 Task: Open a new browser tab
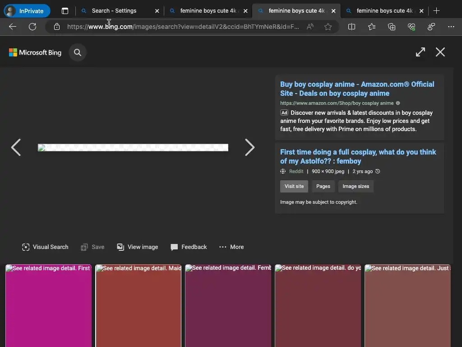[436, 11]
